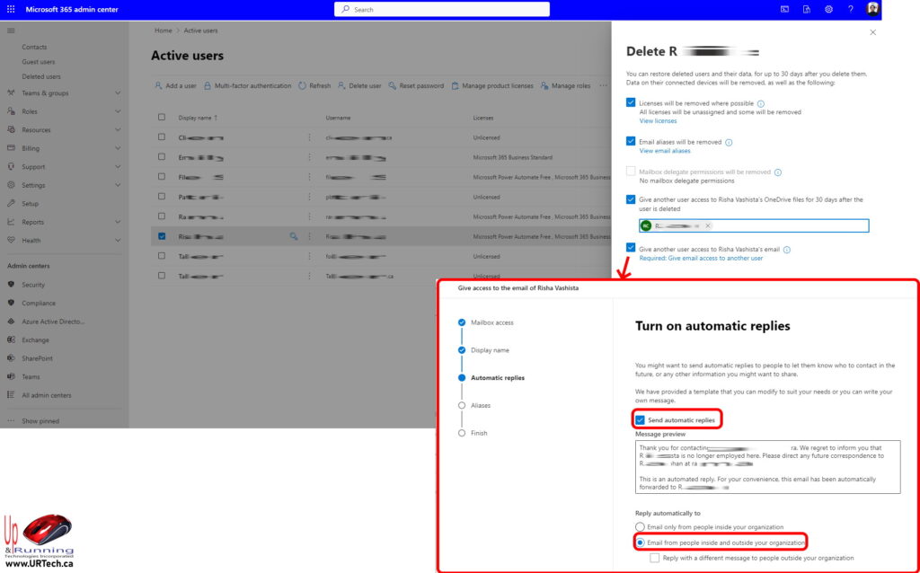The image size is (920, 573).
Task: Open Security admin center
Action: (x=33, y=285)
